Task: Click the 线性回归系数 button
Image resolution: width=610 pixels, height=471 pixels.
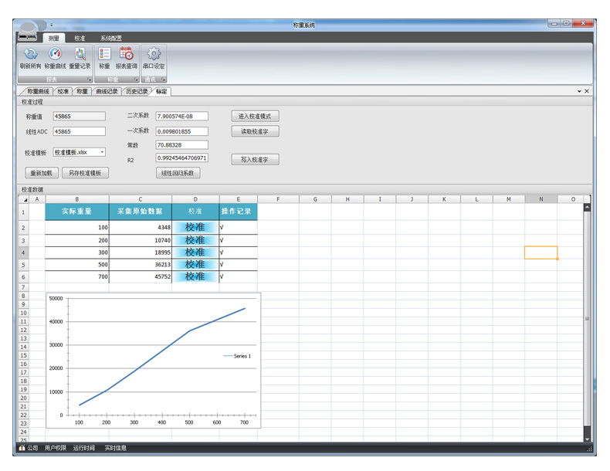Action: coord(178,173)
